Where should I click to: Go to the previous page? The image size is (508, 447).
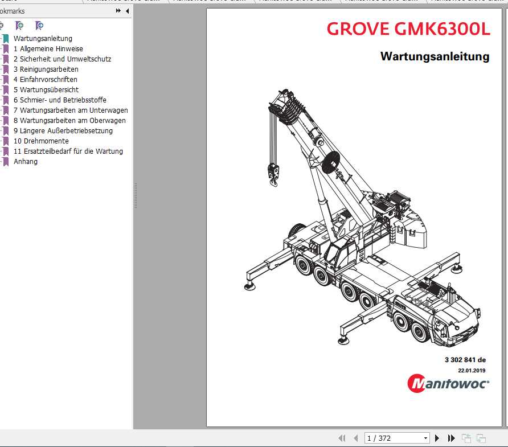[356, 438]
